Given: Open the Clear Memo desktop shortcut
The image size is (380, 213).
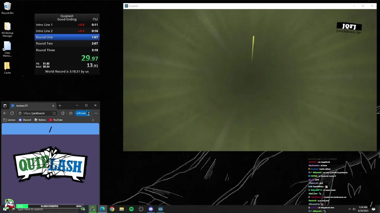Looking at the screenshot, I should coord(7,49).
